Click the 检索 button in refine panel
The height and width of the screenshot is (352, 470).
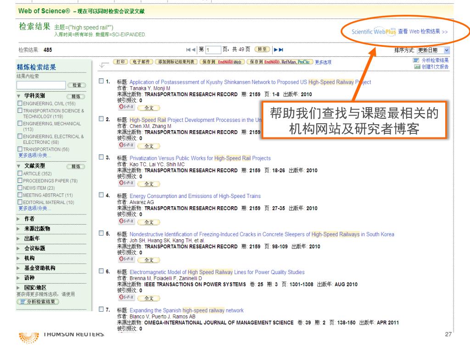77,85
